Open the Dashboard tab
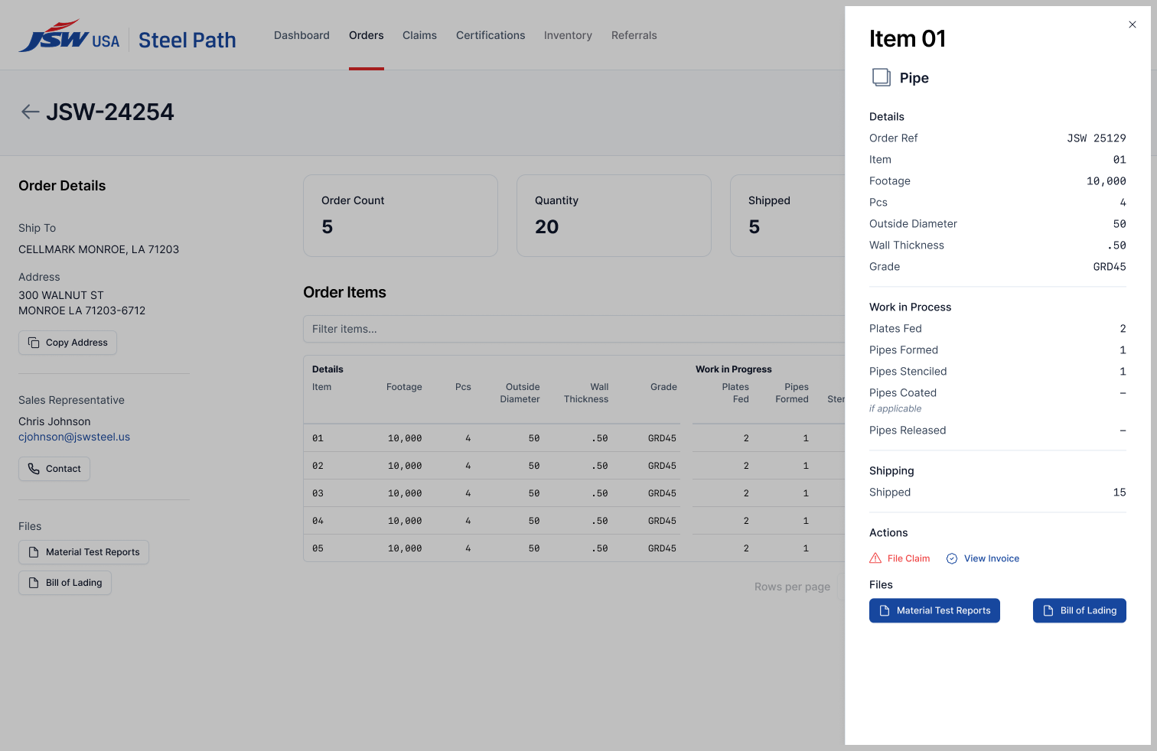 301,35
